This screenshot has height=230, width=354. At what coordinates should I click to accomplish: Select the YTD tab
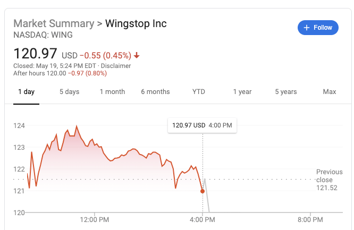click(198, 92)
